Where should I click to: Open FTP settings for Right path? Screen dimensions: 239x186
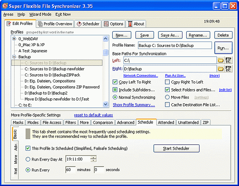pyautogui.click(x=228, y=69)
